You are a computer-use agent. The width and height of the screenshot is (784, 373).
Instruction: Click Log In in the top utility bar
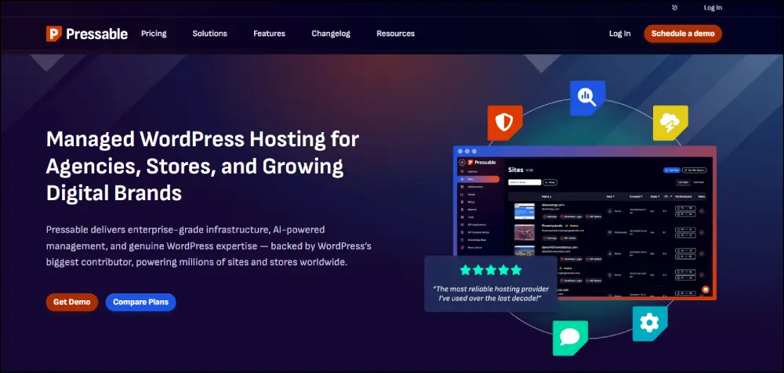713,8
